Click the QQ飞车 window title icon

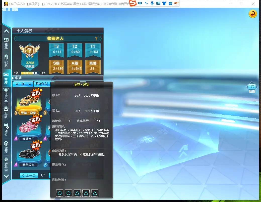tap(6, 4)
